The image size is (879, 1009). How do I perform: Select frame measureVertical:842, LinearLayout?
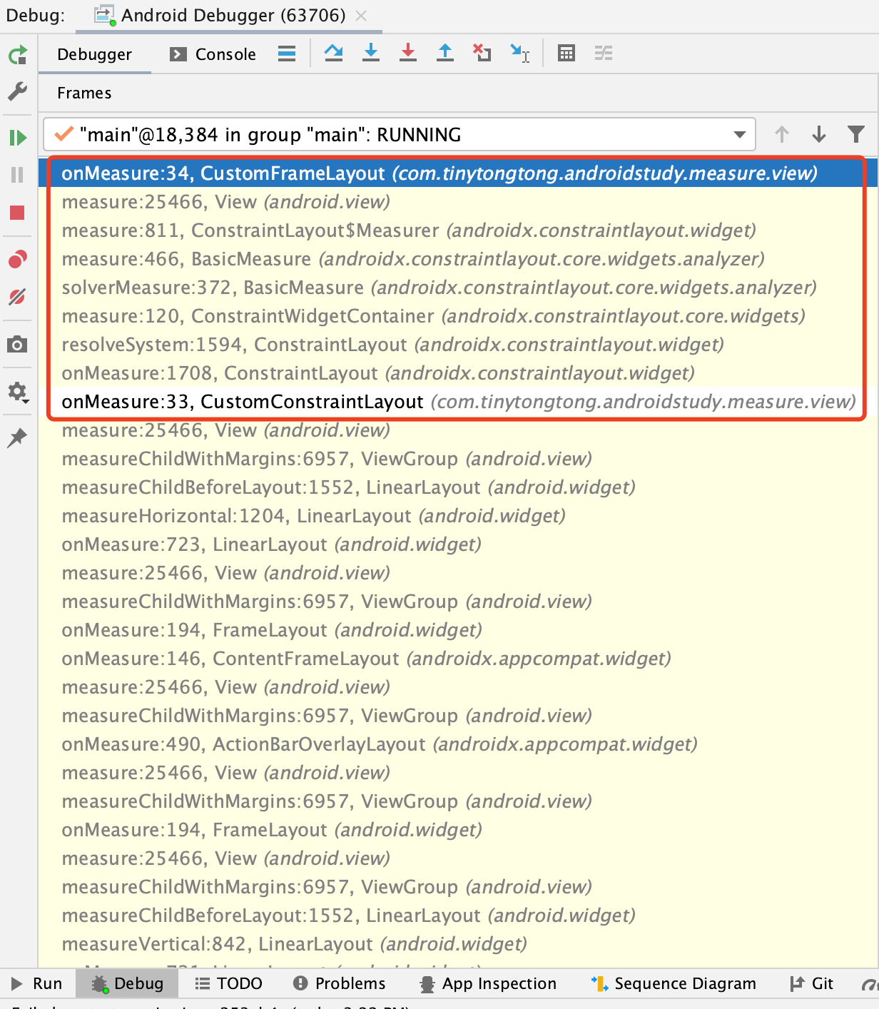click(457, 944)
